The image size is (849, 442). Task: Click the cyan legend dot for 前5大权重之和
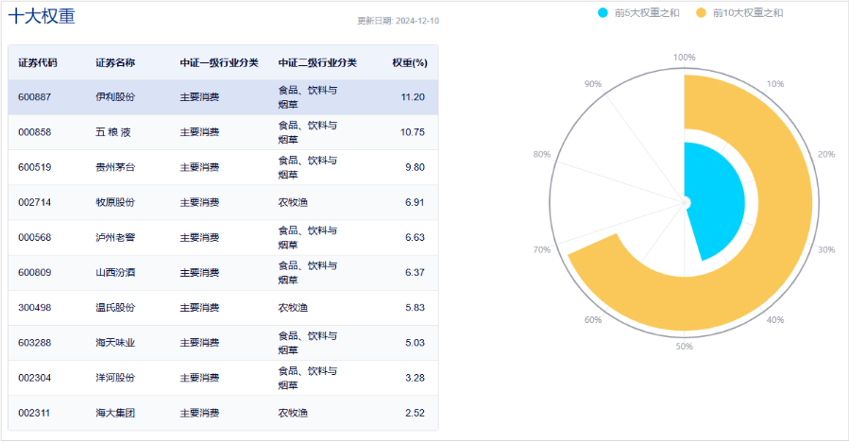603,13
